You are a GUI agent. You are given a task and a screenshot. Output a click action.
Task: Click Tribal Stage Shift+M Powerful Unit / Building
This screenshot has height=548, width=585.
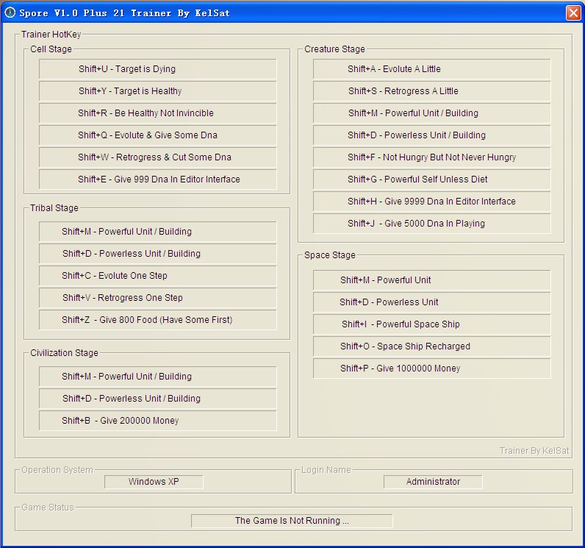pyautogui.click(x=158, y=232)
